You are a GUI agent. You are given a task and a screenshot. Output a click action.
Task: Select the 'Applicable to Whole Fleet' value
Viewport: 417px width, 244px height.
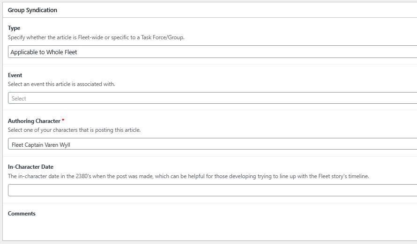(x=44, y=52)
